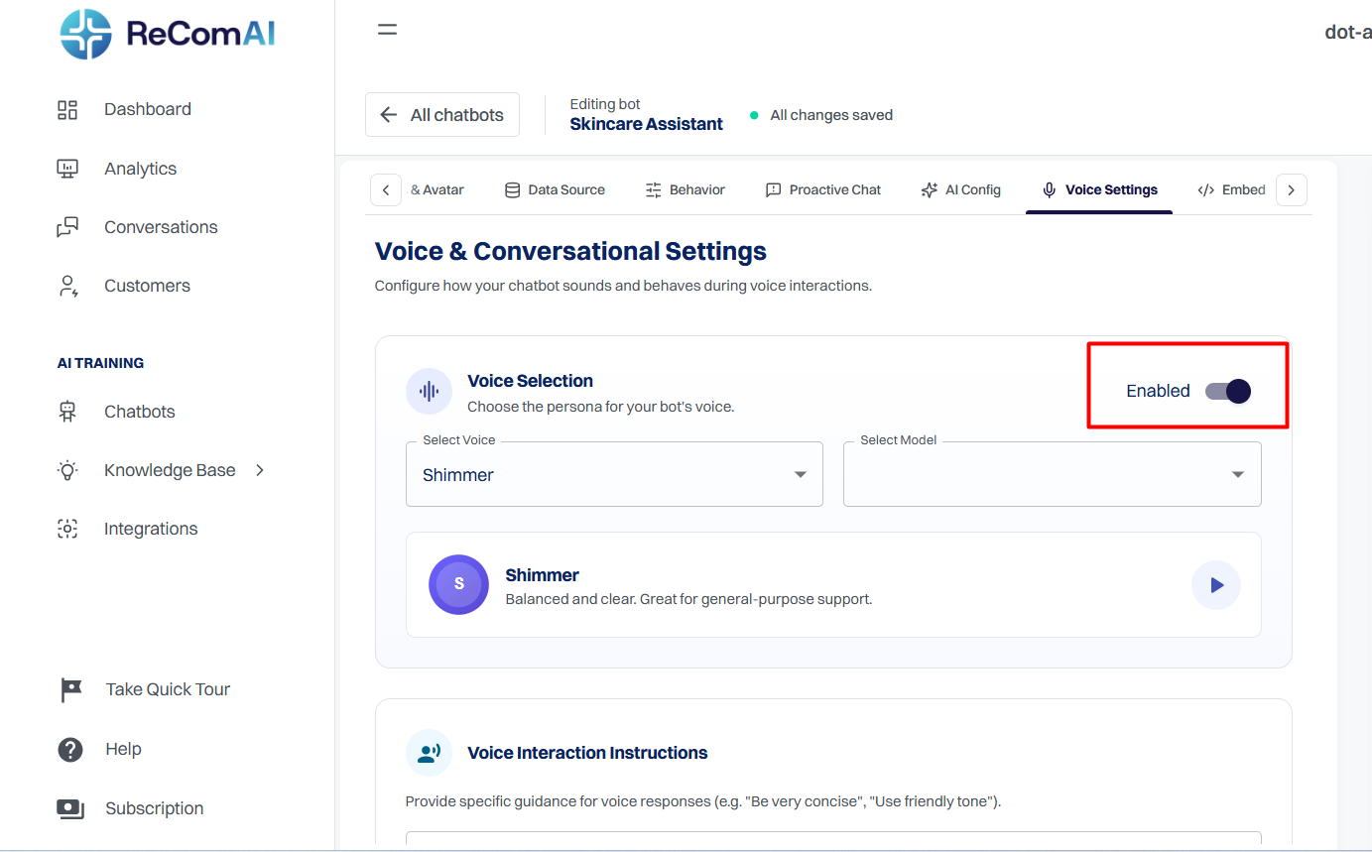Viewport: 1372px width, 852px height.
Task: Click the All changes saved status
Action: click(821, 115)
